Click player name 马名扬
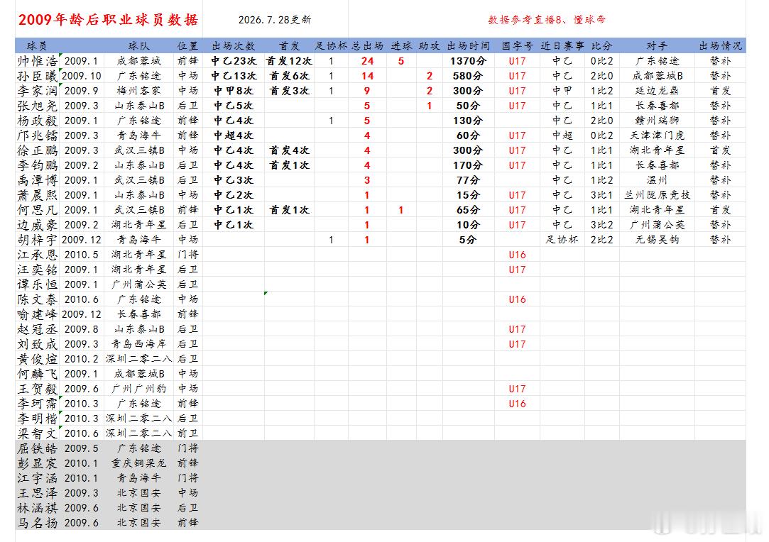Screen dimensions: 769x542 (37, 523)
